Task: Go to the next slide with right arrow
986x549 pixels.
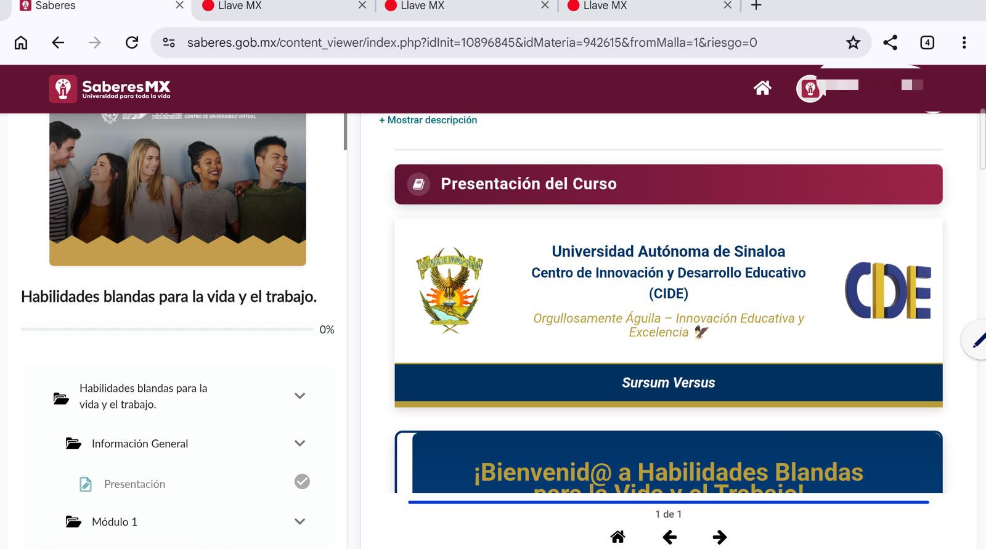Action: click(x=719, y=537)
